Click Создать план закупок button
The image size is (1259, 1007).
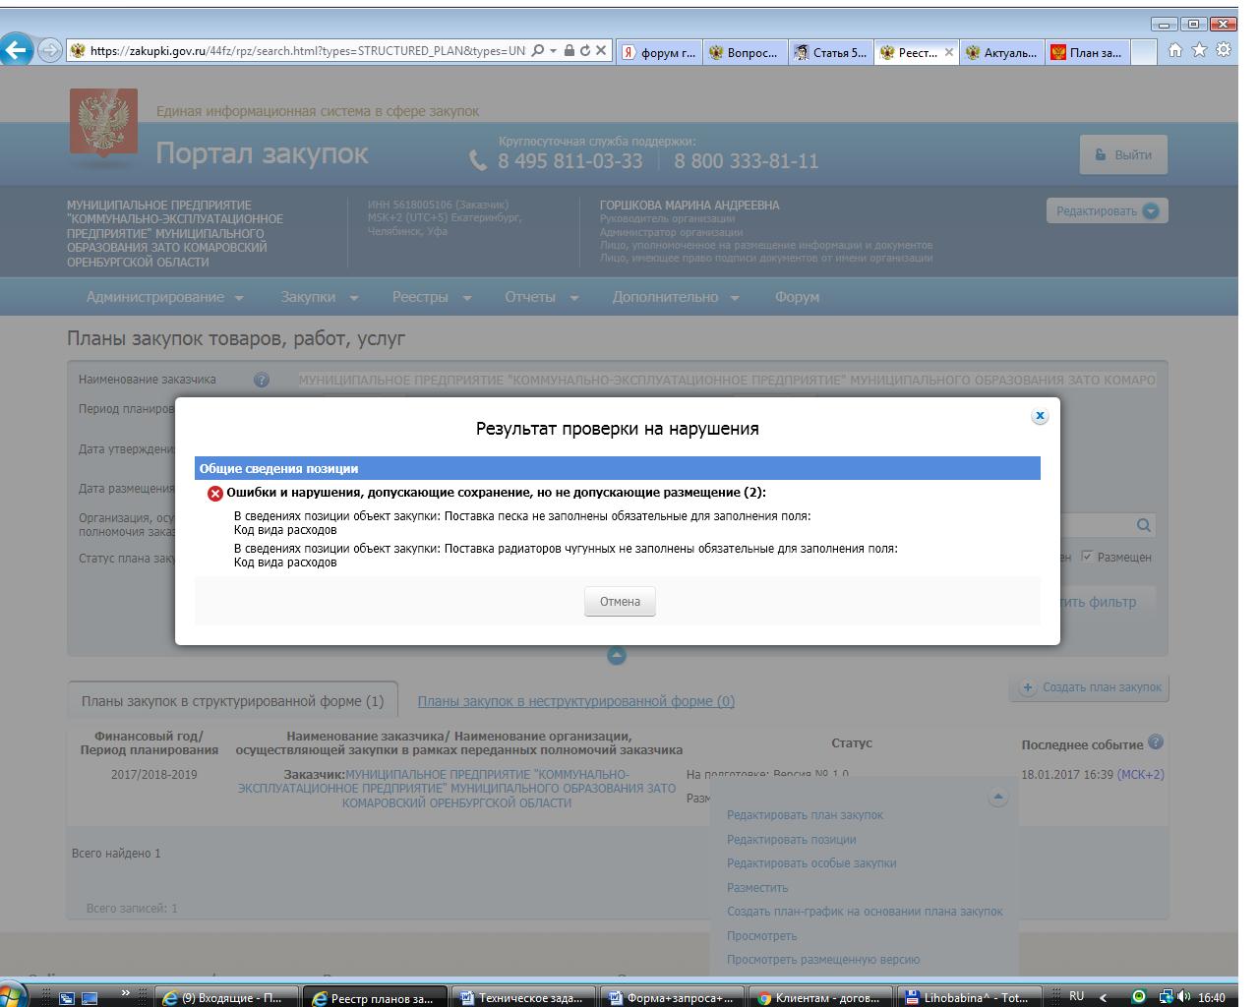pos(1090,687)
